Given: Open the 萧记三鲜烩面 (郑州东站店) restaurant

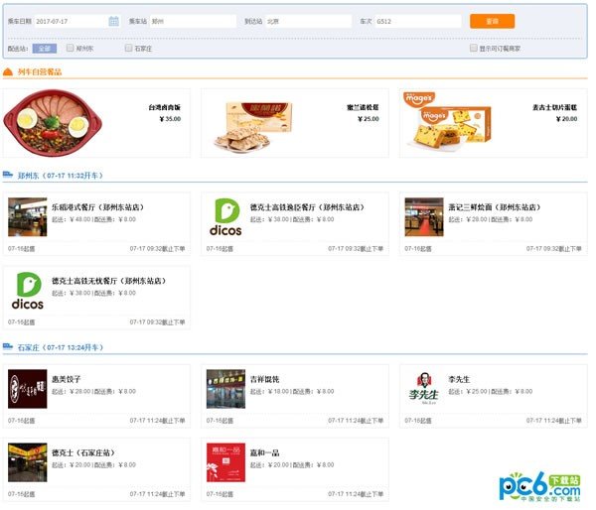Looking at the screenshot, I should [490, 209].
